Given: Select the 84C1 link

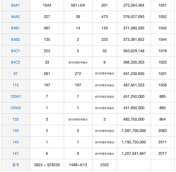Looking at the screenshot, I should click(15, 51).
